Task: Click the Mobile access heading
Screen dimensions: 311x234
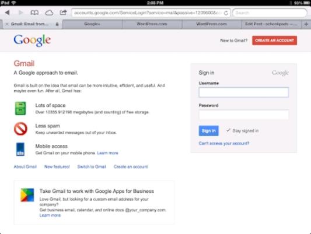Action: coord(51,146)
